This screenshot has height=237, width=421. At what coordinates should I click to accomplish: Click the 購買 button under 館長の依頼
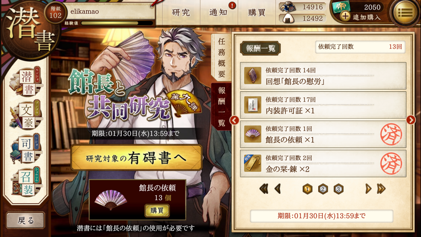(x=157, y=210)
